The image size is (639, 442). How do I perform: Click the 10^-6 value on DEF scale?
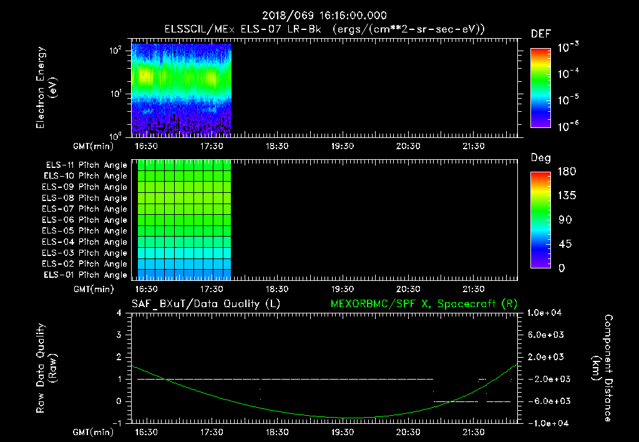pyautogui.click(x=568, y=126)
